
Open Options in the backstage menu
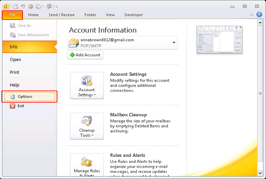(x=30, y=97)
